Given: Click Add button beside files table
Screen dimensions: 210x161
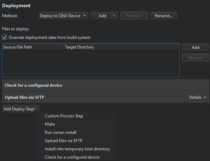Looking at the screenshot, I should [x=195, y=47].
